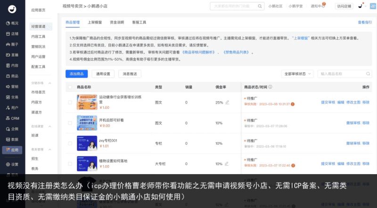Image resolution: width=377 pixels, height=208 pixels.
Task: Select 内容工具 in the app menu
Action: [38, 37]
